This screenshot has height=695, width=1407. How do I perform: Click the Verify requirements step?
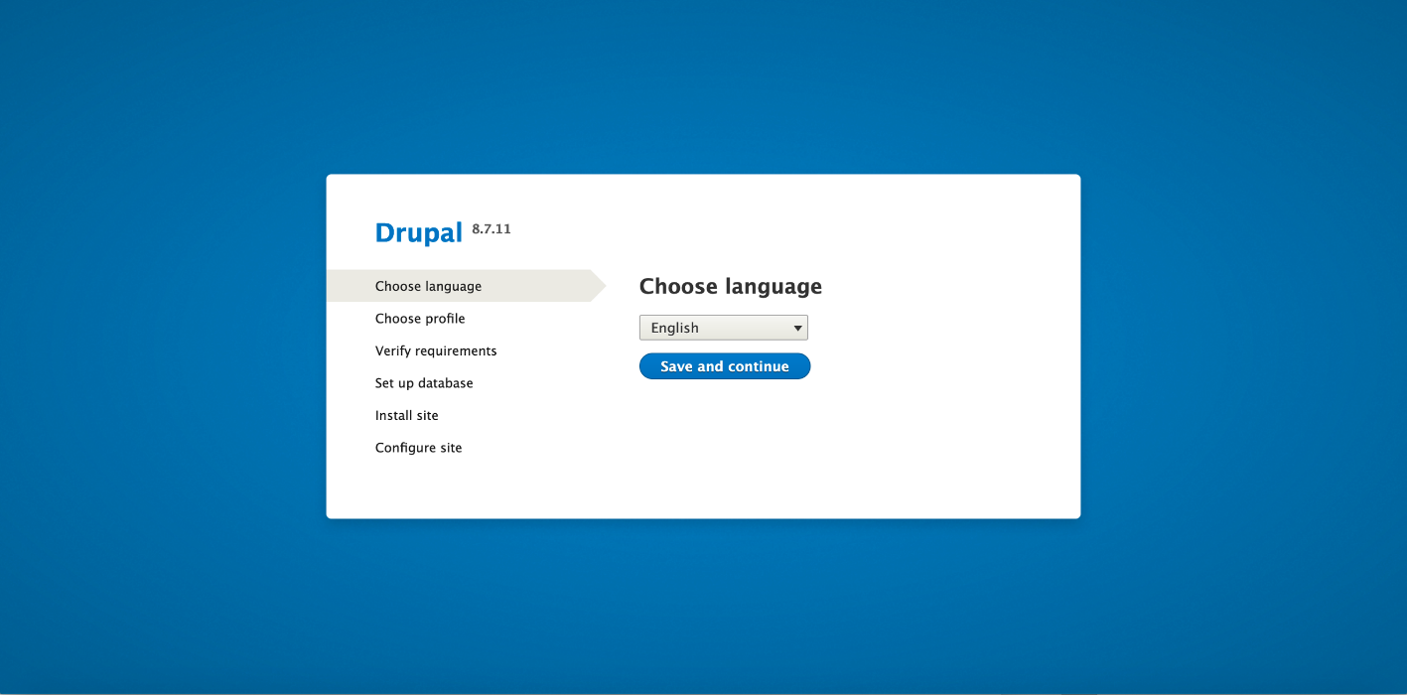tap(436, 350)
